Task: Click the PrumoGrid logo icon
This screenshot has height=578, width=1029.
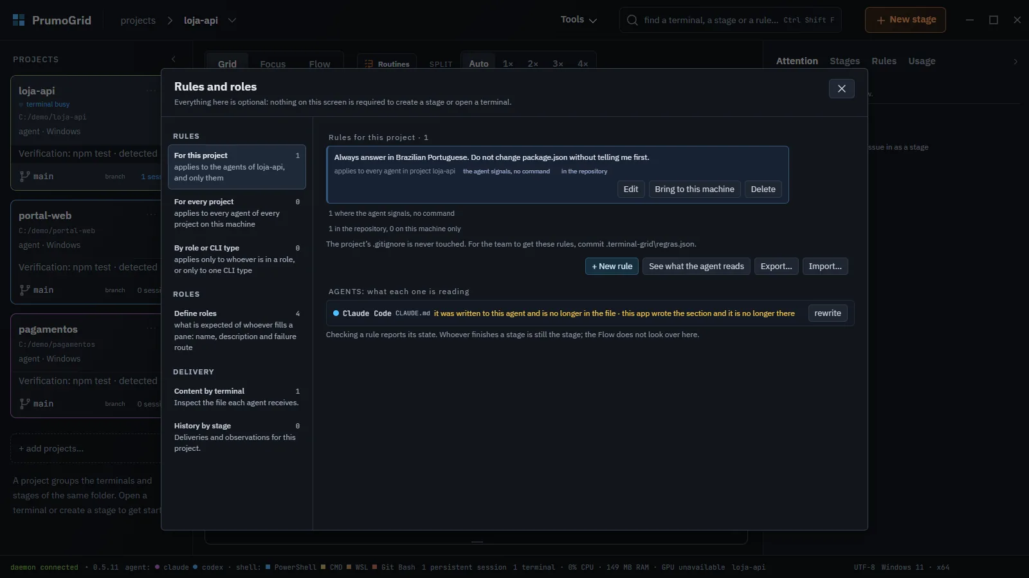Action: [19, 20]
